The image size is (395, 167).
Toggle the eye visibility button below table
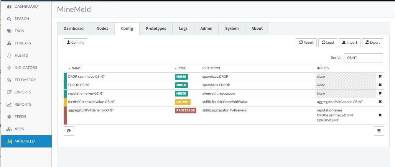point(69,131)
